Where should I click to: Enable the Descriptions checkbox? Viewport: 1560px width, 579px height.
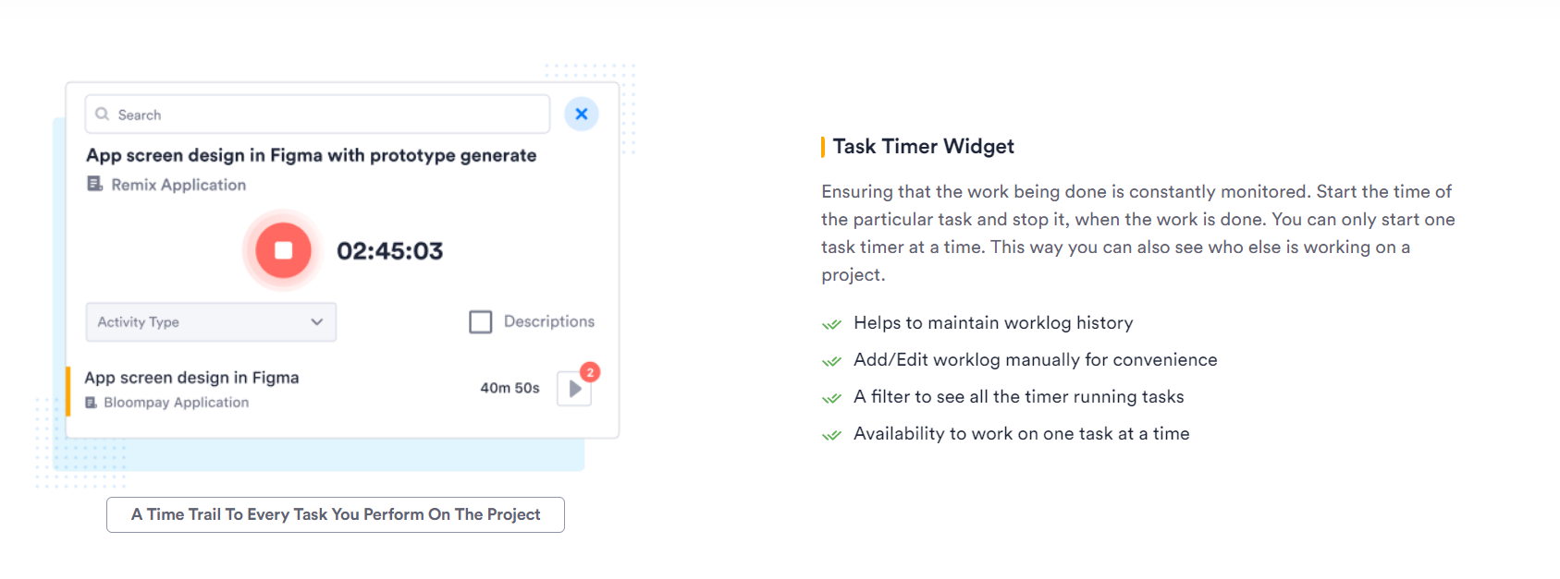point(481,322)
